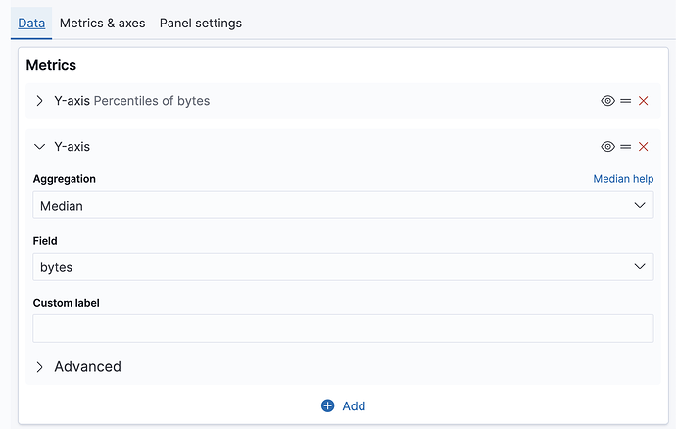Screen dimensions: 676x429
Task: Toggle visibility of the expanded Y-axis metric
Action: [x=607, y=147]
